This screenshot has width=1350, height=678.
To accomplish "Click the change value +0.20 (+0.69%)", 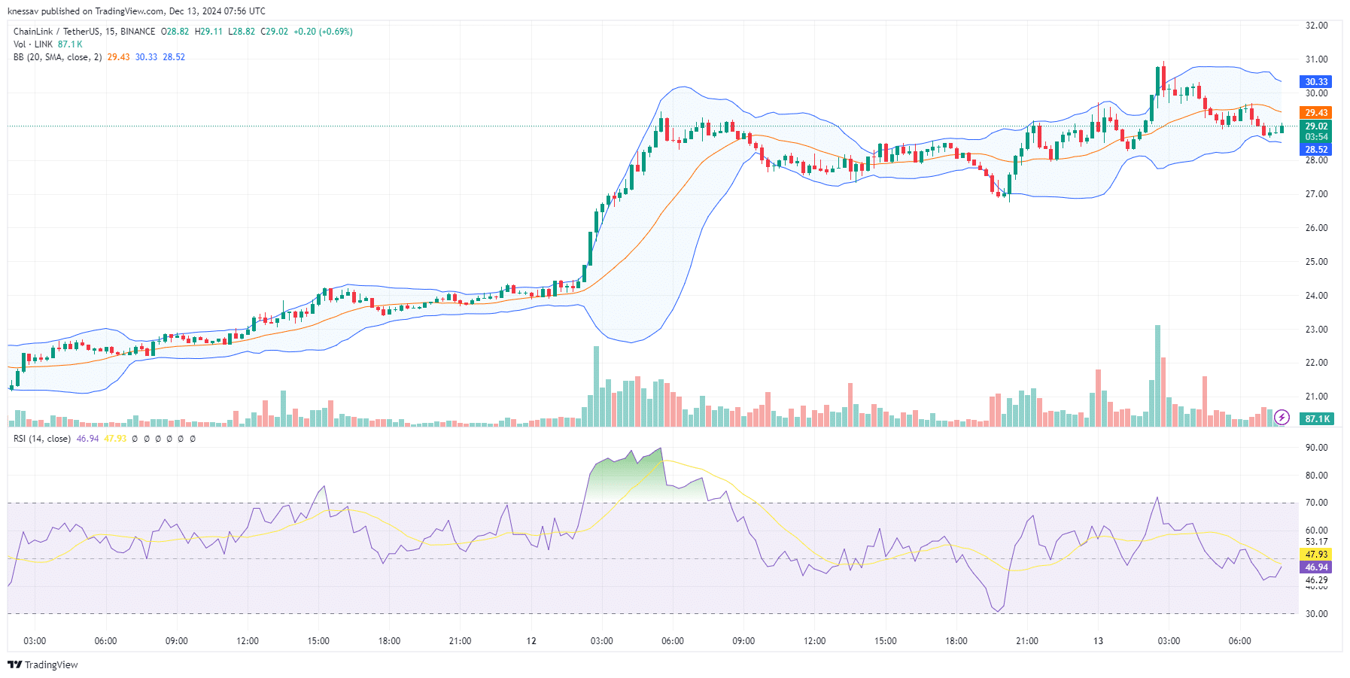I will 323,32.
